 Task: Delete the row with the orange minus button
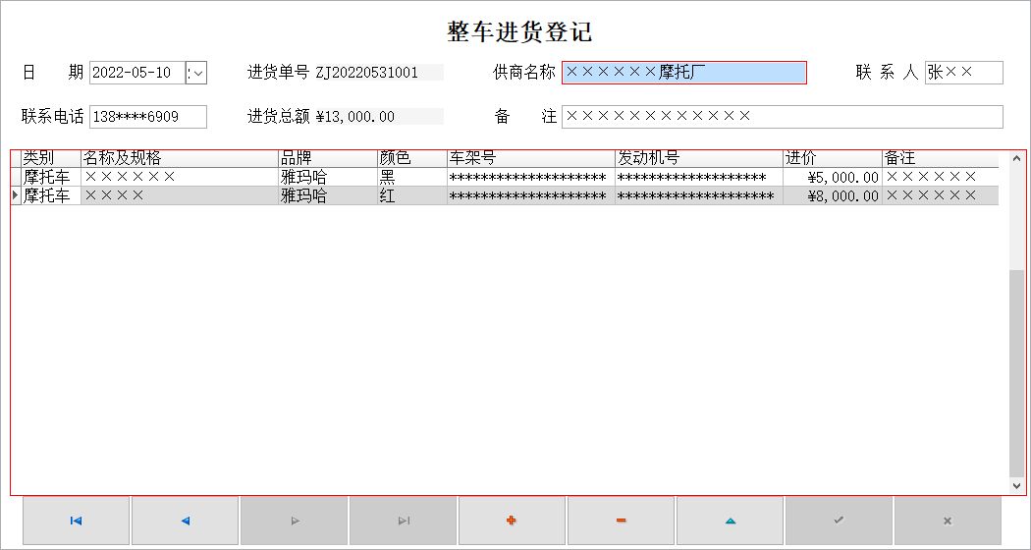(x=621, y=521)
